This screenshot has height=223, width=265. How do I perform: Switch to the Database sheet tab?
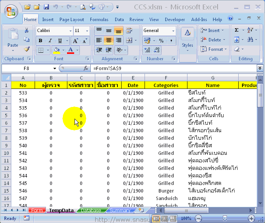91,211
